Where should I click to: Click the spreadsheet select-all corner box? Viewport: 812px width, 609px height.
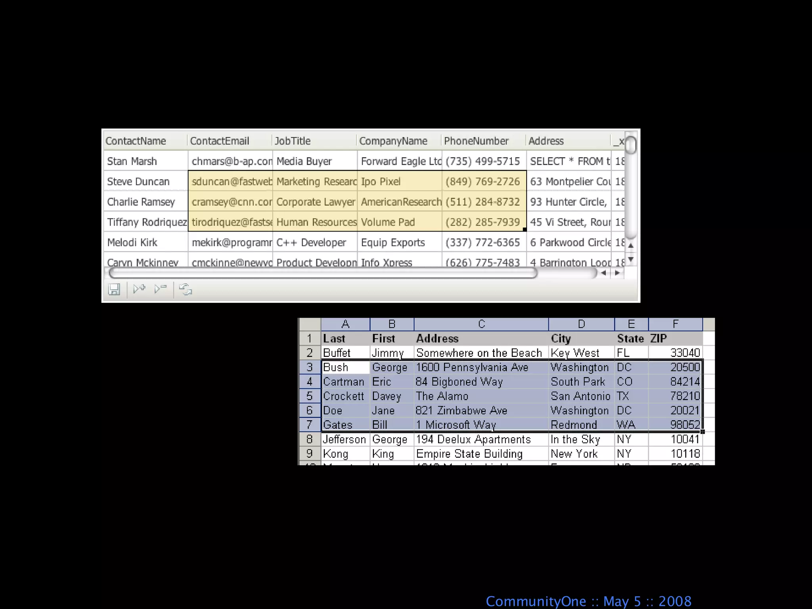(x=310, y=324)
